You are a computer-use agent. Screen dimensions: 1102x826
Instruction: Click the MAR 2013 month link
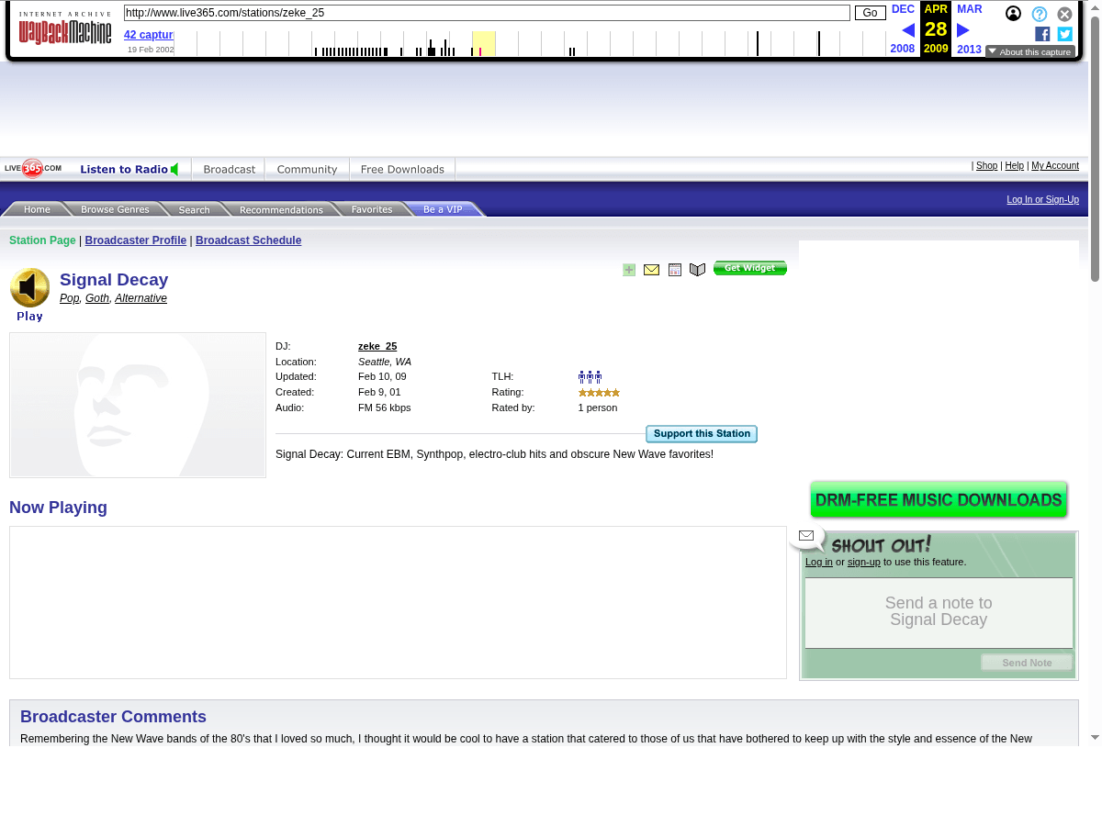(969, 9)
